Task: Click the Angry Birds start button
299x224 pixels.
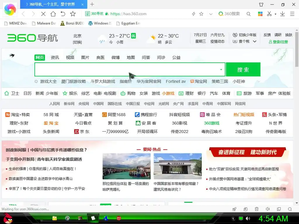Action: 8,218
